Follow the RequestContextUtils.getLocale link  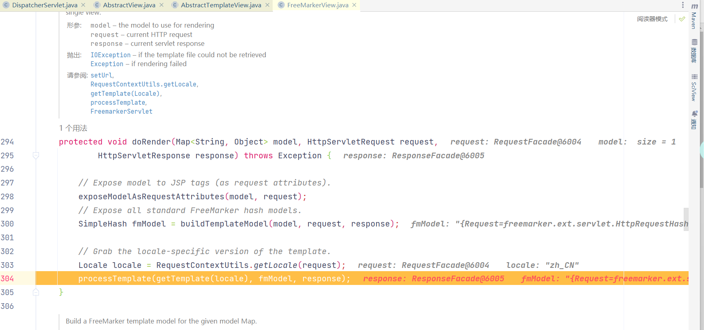pos(143,84)
